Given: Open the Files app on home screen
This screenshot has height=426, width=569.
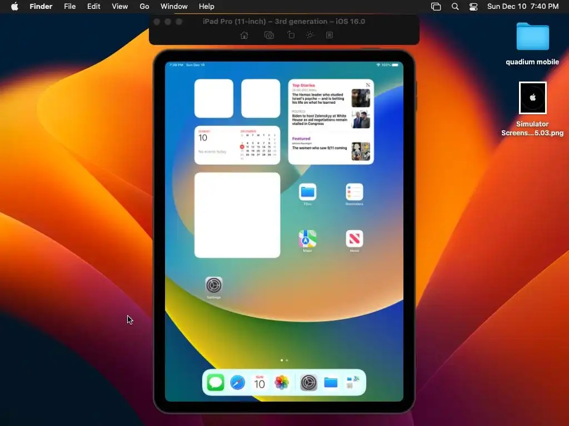Looking at the screenshot, I should pyautogui.click(x=307, y=192).
